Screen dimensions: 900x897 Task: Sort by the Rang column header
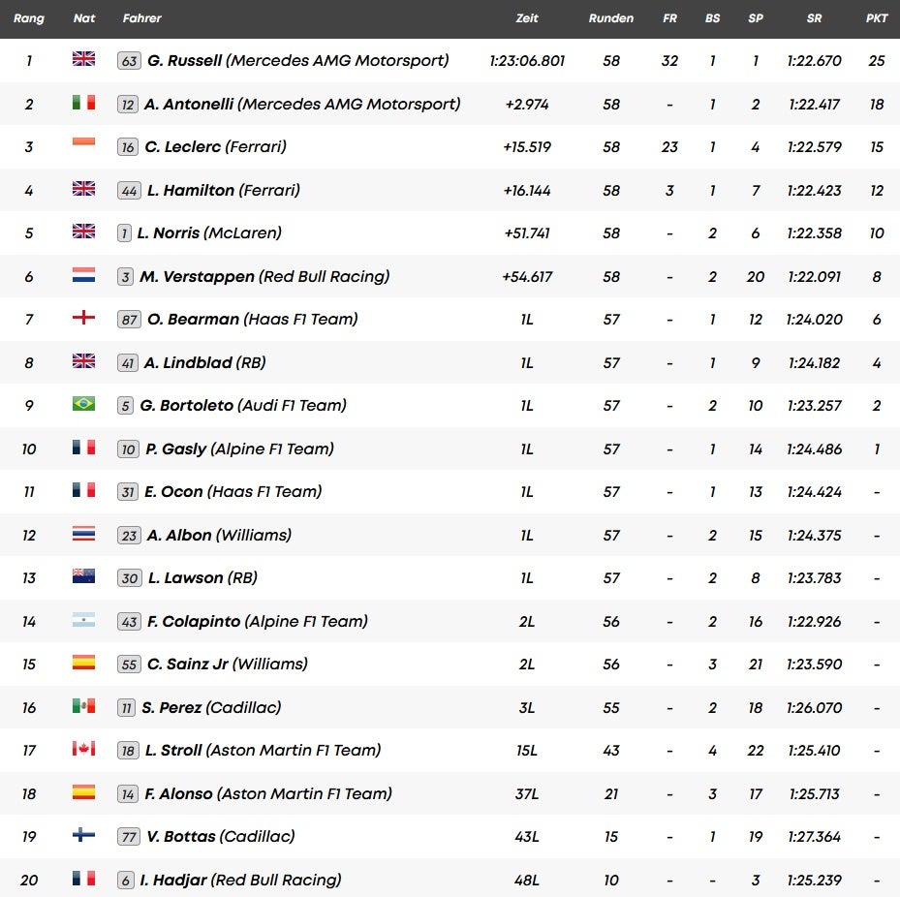coord(29,18)
